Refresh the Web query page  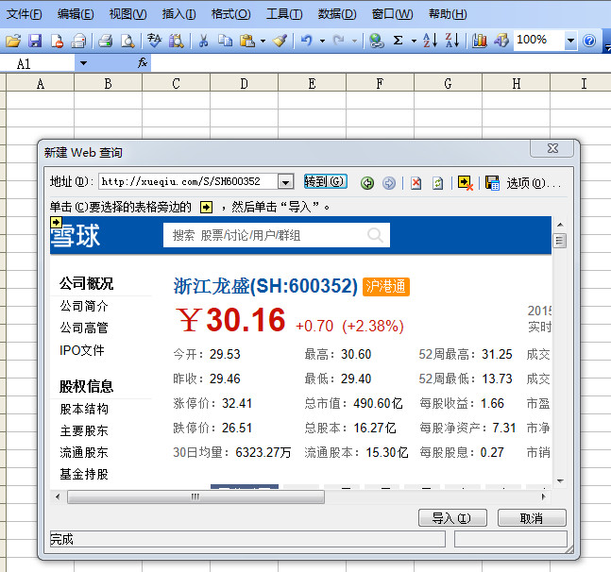coord(437,182)
